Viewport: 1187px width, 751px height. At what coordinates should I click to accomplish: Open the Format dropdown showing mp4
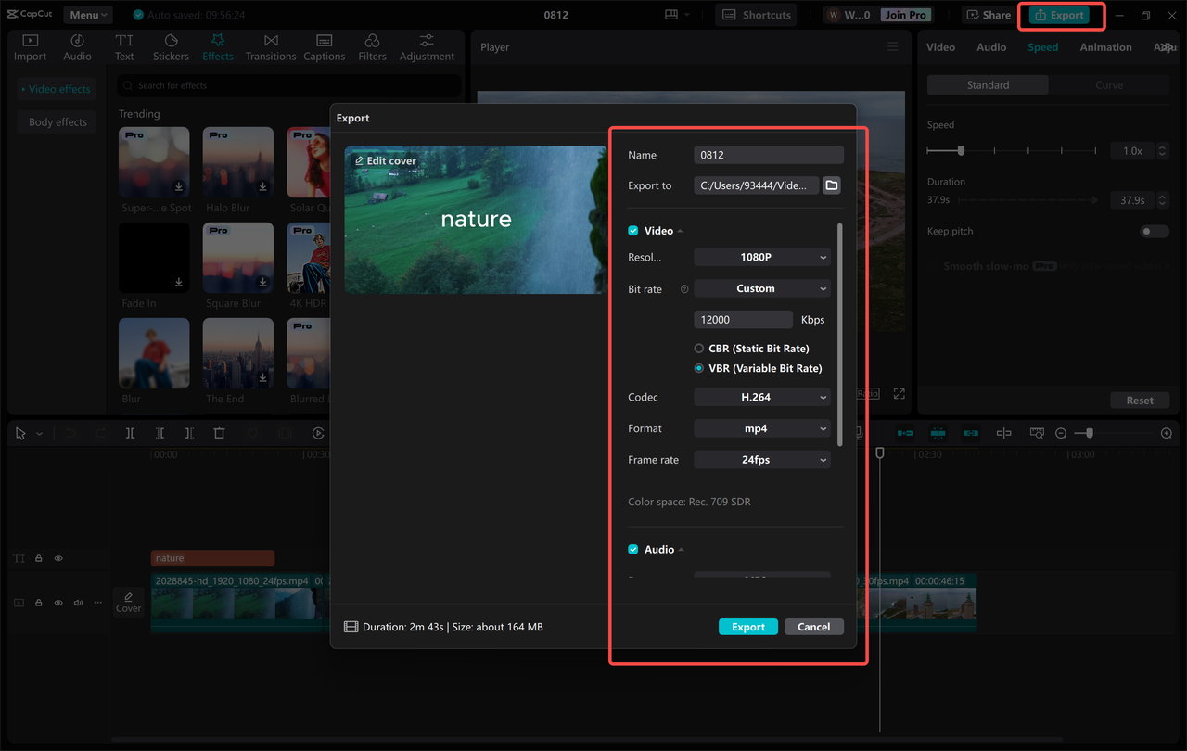click(761, 427)
